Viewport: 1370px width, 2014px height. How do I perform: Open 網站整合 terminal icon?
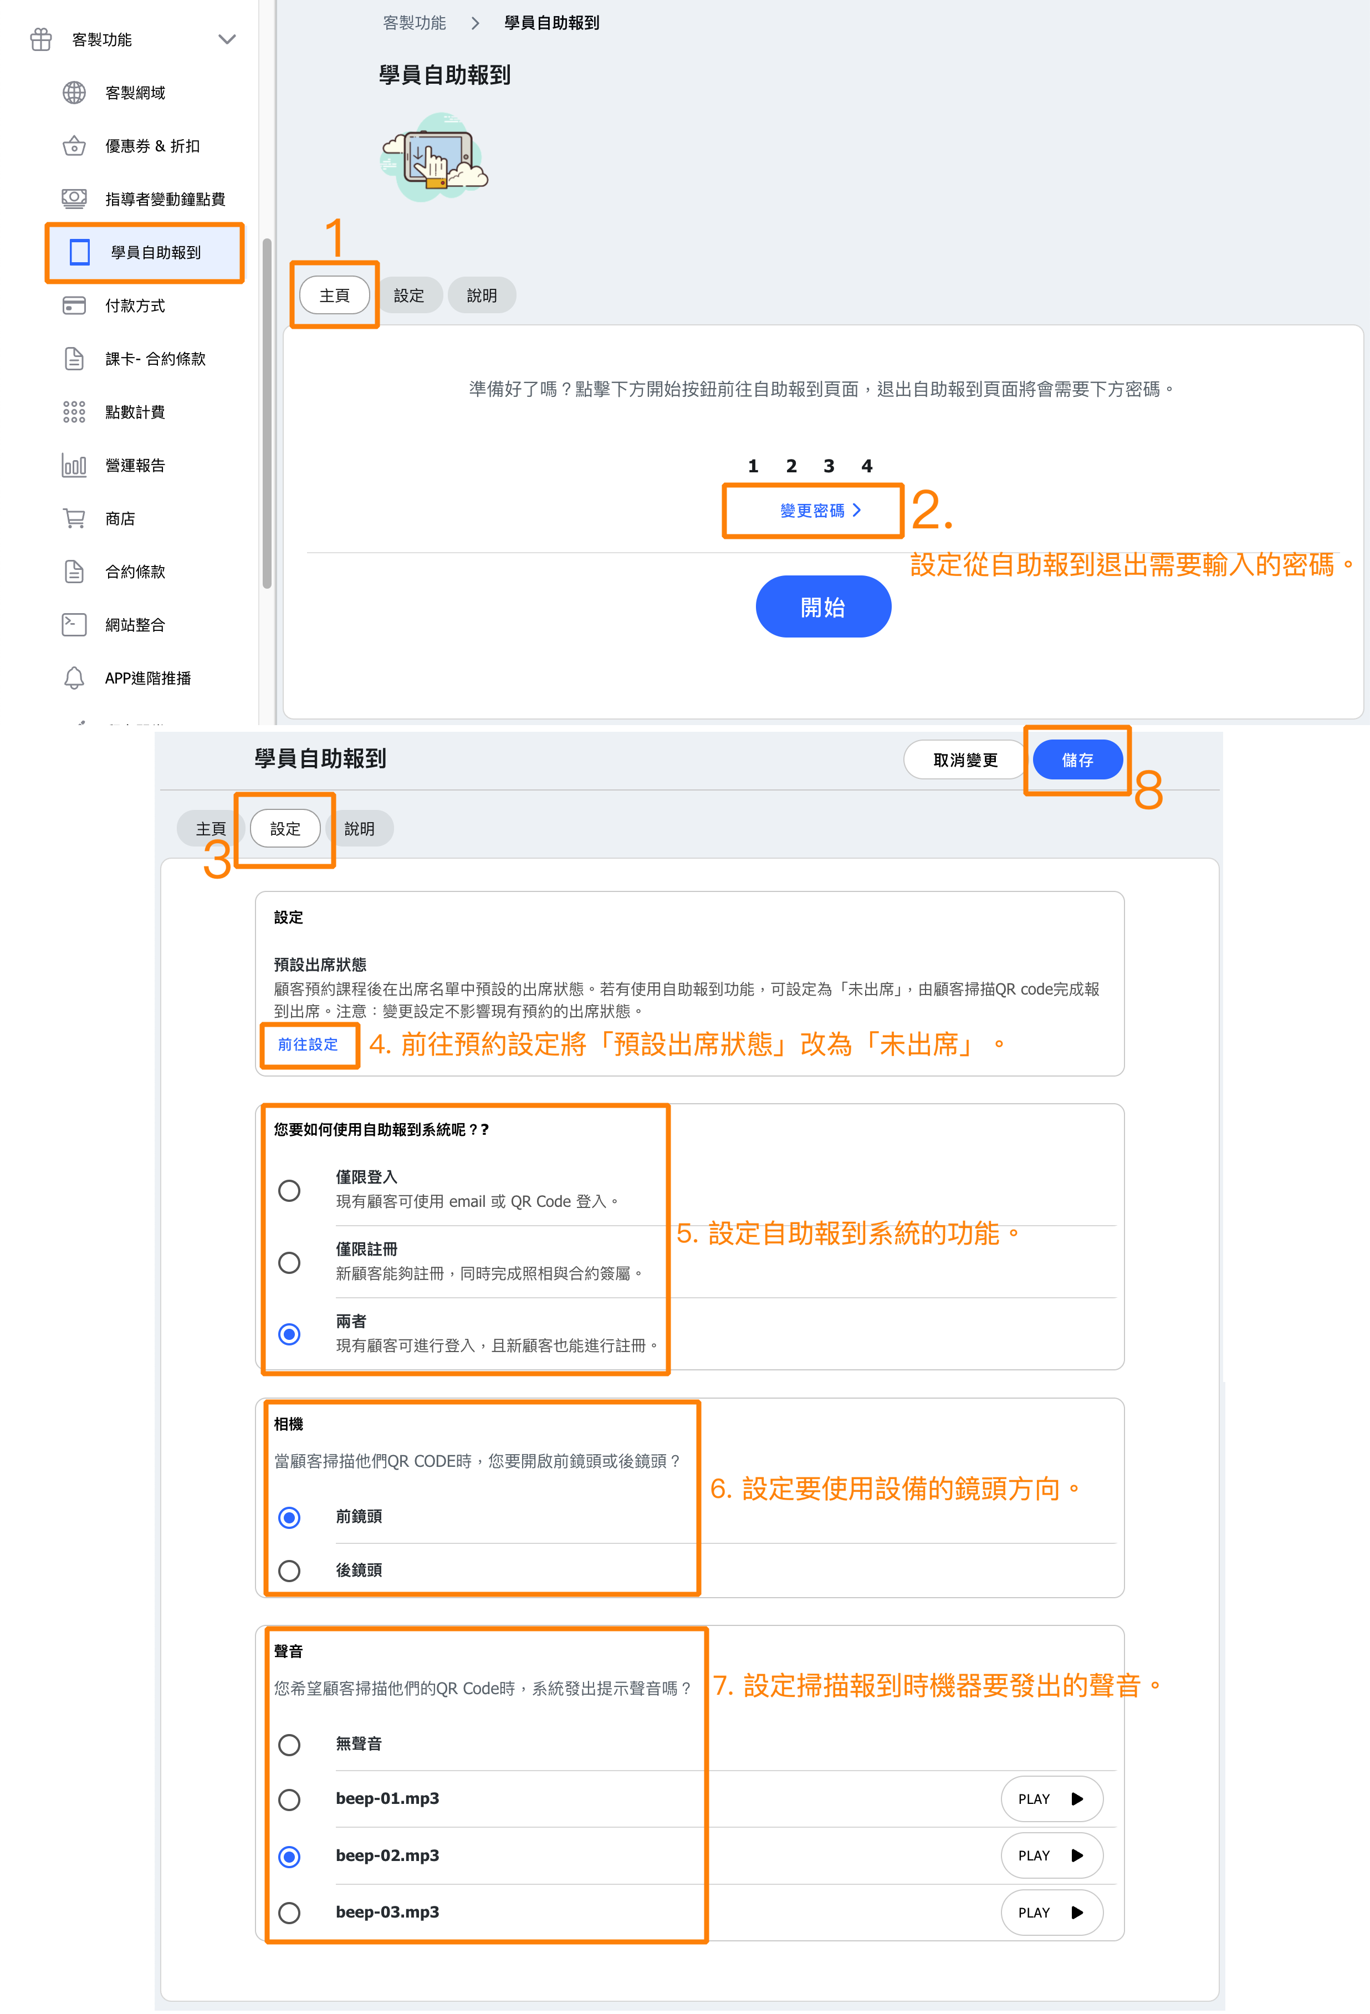click(x=74, y=624)
